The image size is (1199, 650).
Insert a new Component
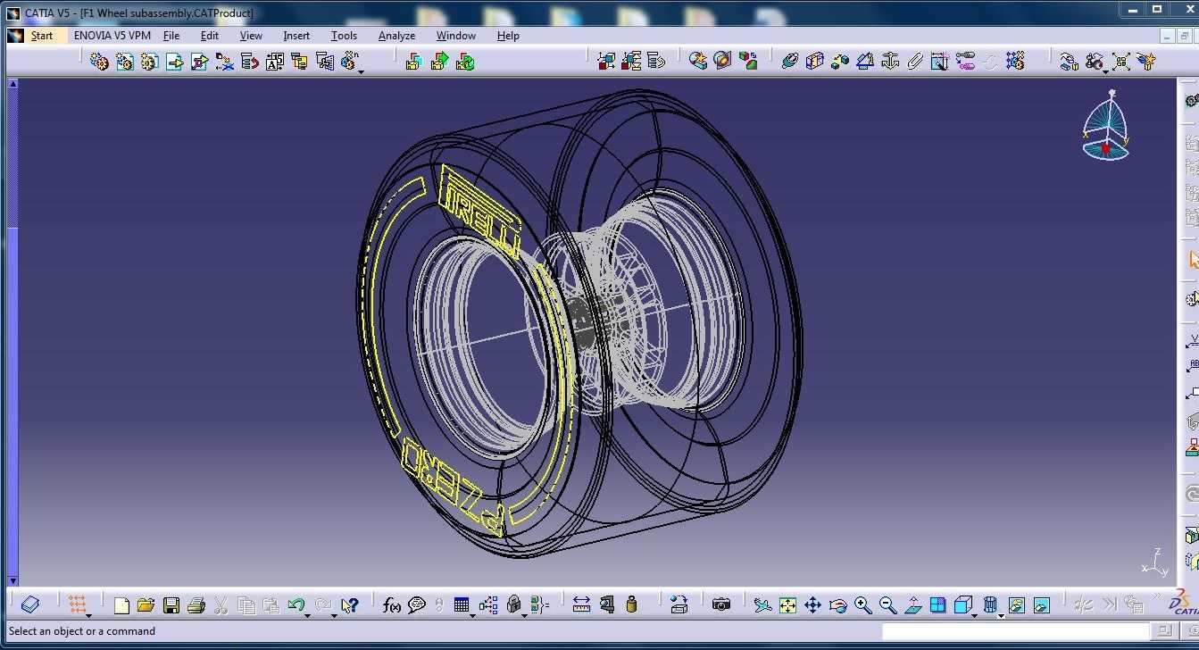(x=100, y=61)
